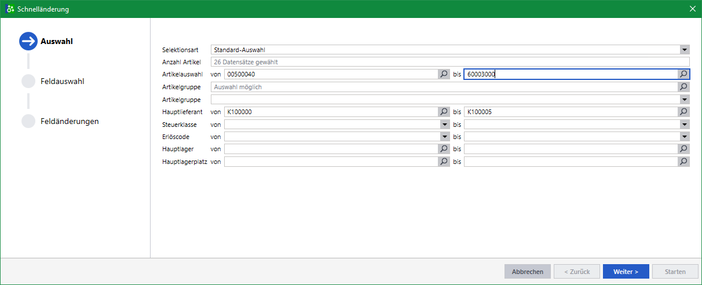Click the Erlöscode label

(176, 137)
